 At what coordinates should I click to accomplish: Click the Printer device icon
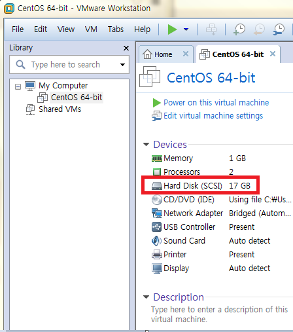tap(157, 255)
